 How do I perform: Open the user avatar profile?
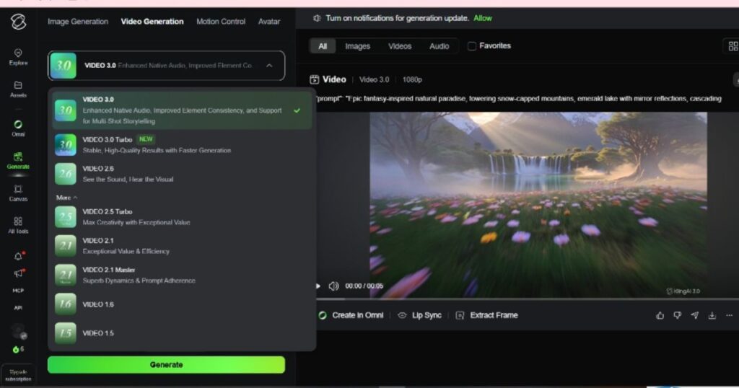coord(19,332)
